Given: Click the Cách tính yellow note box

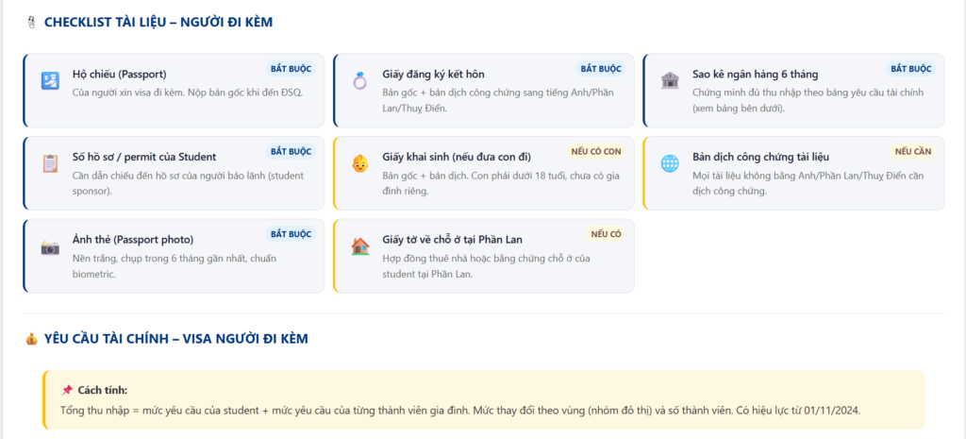Looking at the screenshot, I should [x=484, y=399].
